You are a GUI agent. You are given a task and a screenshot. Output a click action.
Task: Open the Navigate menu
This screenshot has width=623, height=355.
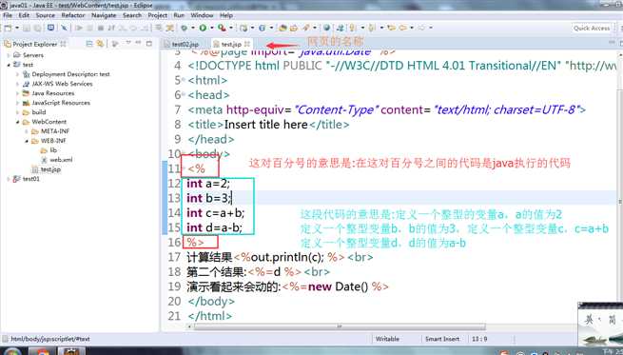(x=104, y=15)
